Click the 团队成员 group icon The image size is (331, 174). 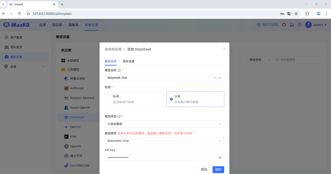pos(6,47)
